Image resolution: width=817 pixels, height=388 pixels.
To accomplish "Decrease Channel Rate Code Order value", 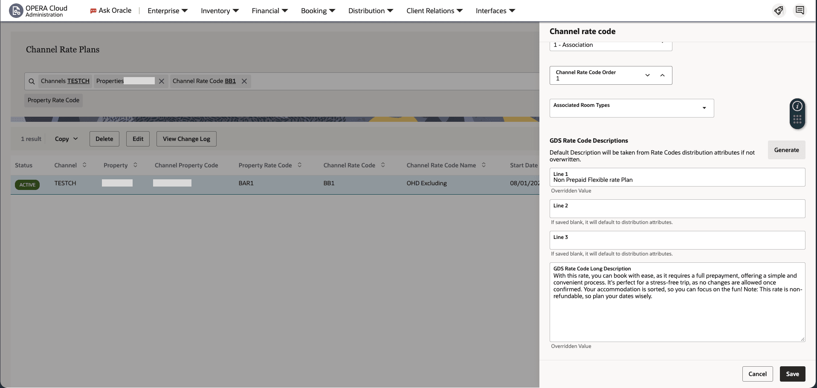I will (647, 75).
